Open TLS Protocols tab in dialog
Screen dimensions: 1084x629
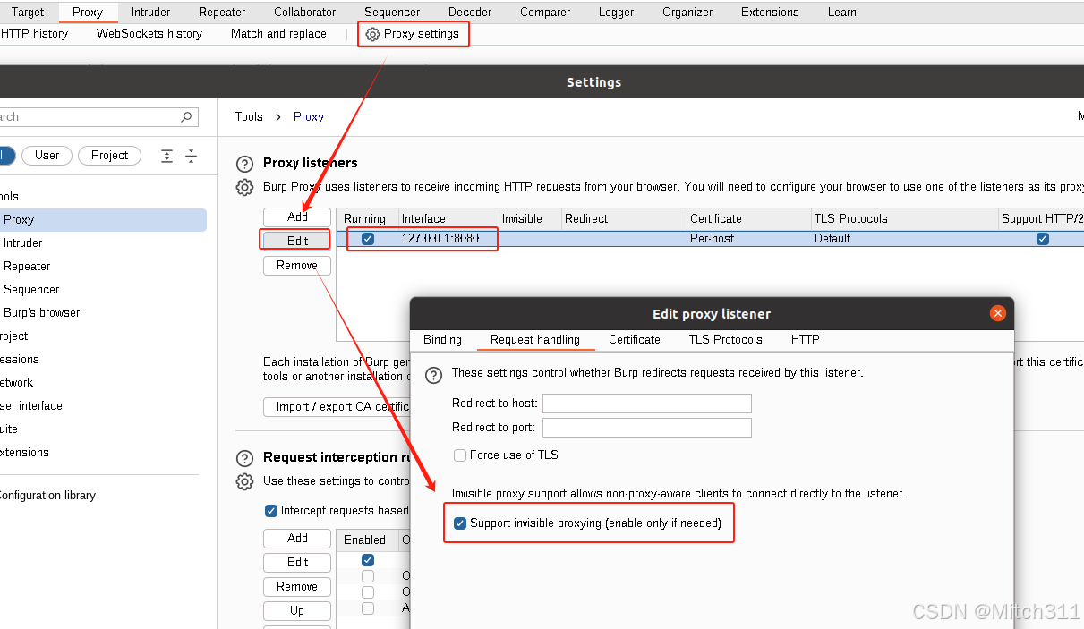pyautogui.click(x=726, y=340)
